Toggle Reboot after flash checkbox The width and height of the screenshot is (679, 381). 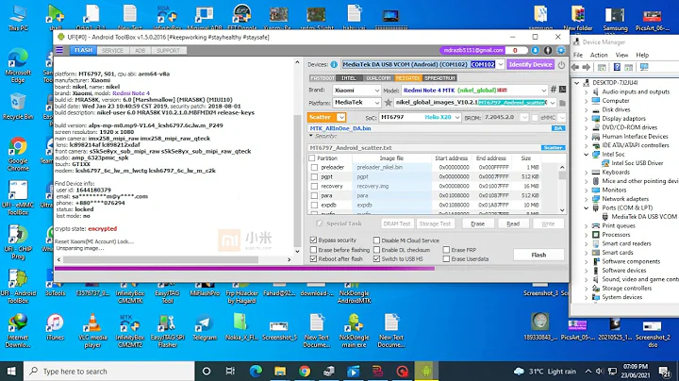point(313,259)
